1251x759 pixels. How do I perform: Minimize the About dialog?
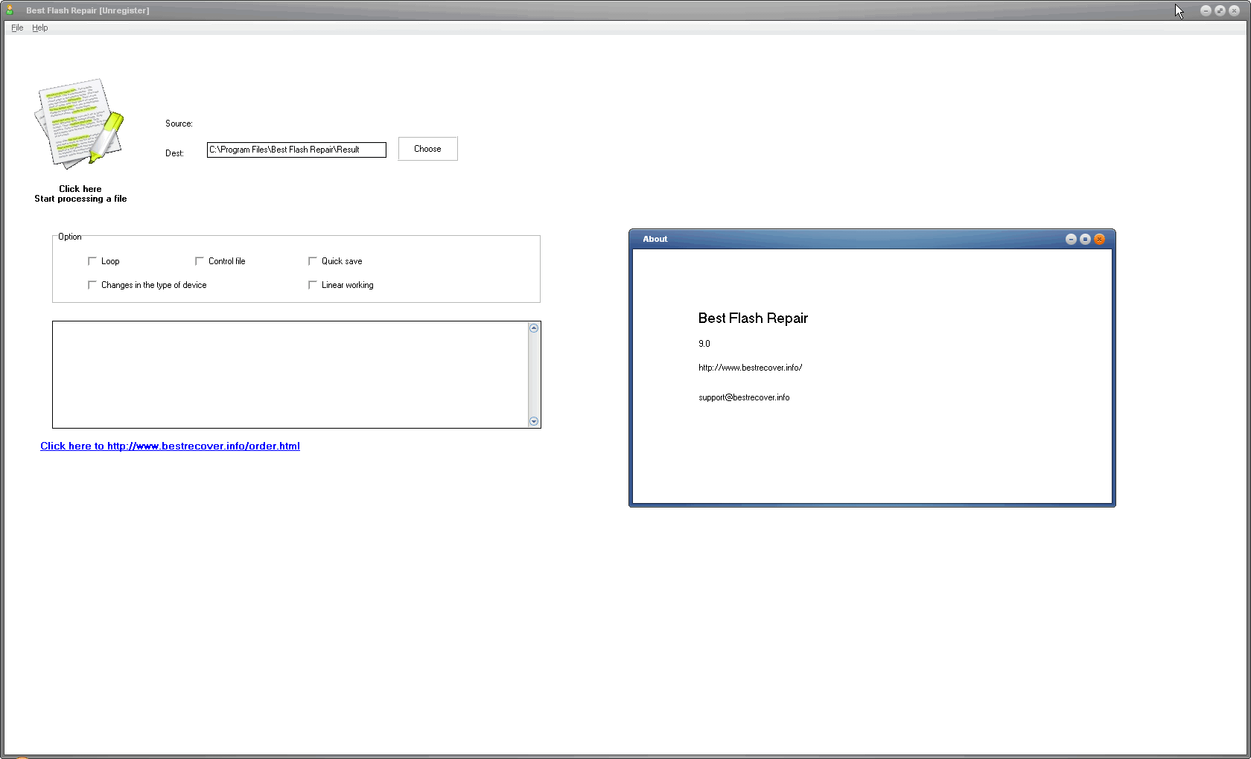click(x=1071, y=239)
